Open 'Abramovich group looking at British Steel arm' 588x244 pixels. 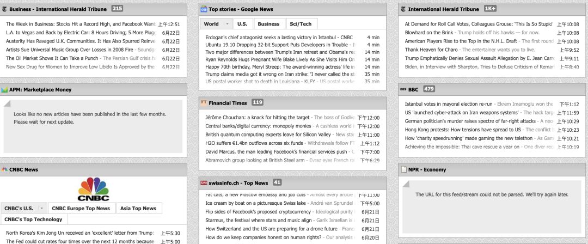255,160
